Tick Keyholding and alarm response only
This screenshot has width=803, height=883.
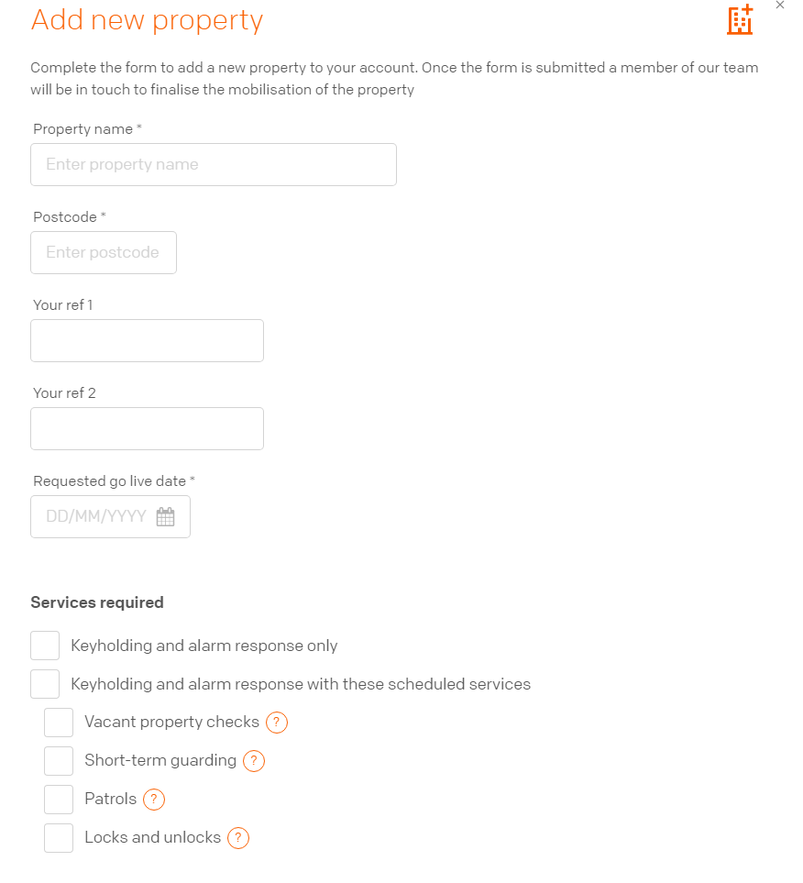(x=45, y=646)
